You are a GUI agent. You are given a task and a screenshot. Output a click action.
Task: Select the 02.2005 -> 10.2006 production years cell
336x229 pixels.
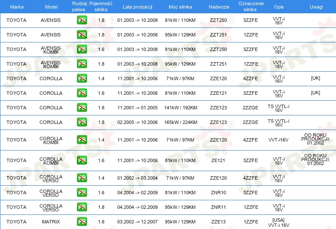(137, 122)
